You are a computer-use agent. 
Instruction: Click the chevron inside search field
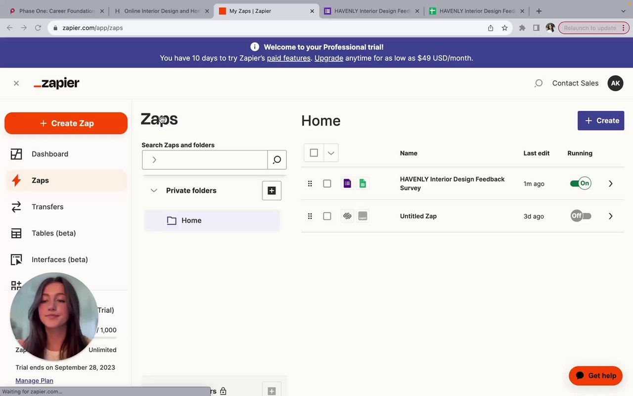(x=154, y=160)
